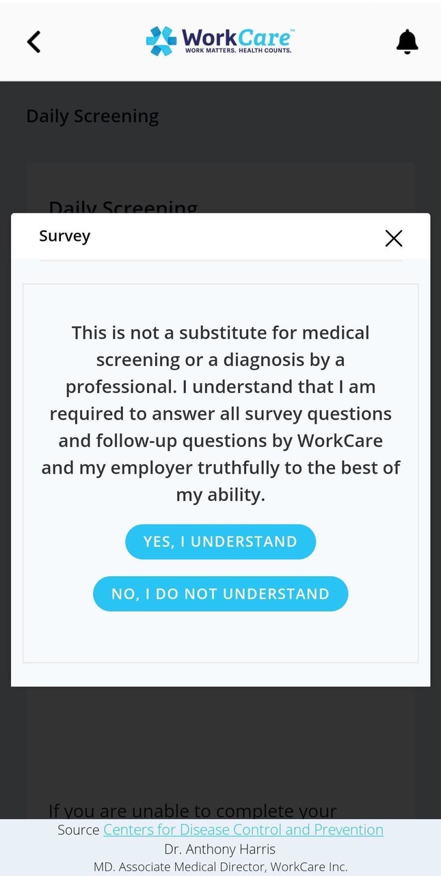Decline the survey disclaimer agreement
Screen dimensions: 441x876
point(220,593)
